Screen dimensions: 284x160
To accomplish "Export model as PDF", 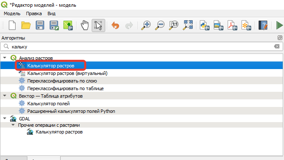I will (x=232, y=25).
